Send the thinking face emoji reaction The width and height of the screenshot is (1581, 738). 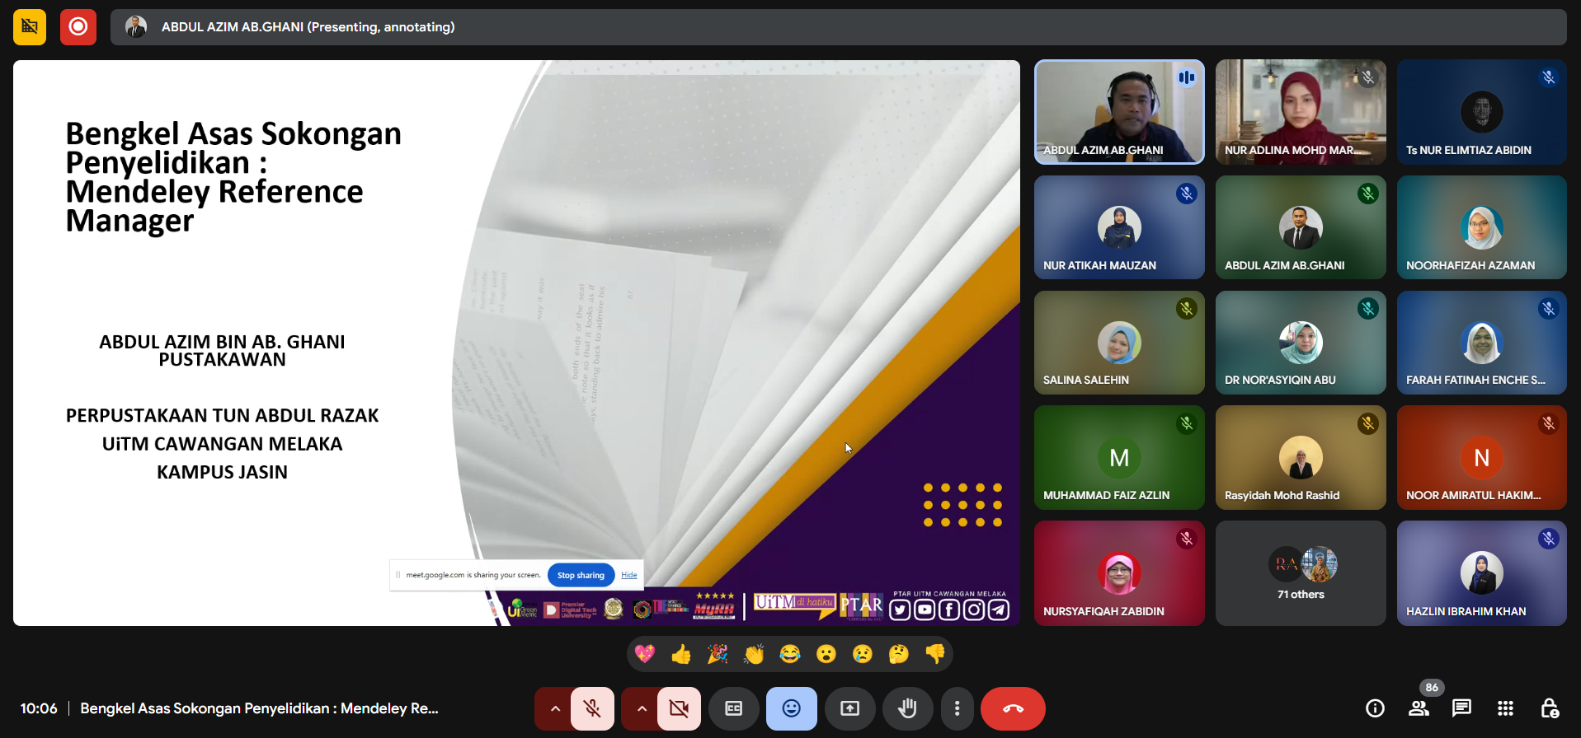(x=899, y=654)
